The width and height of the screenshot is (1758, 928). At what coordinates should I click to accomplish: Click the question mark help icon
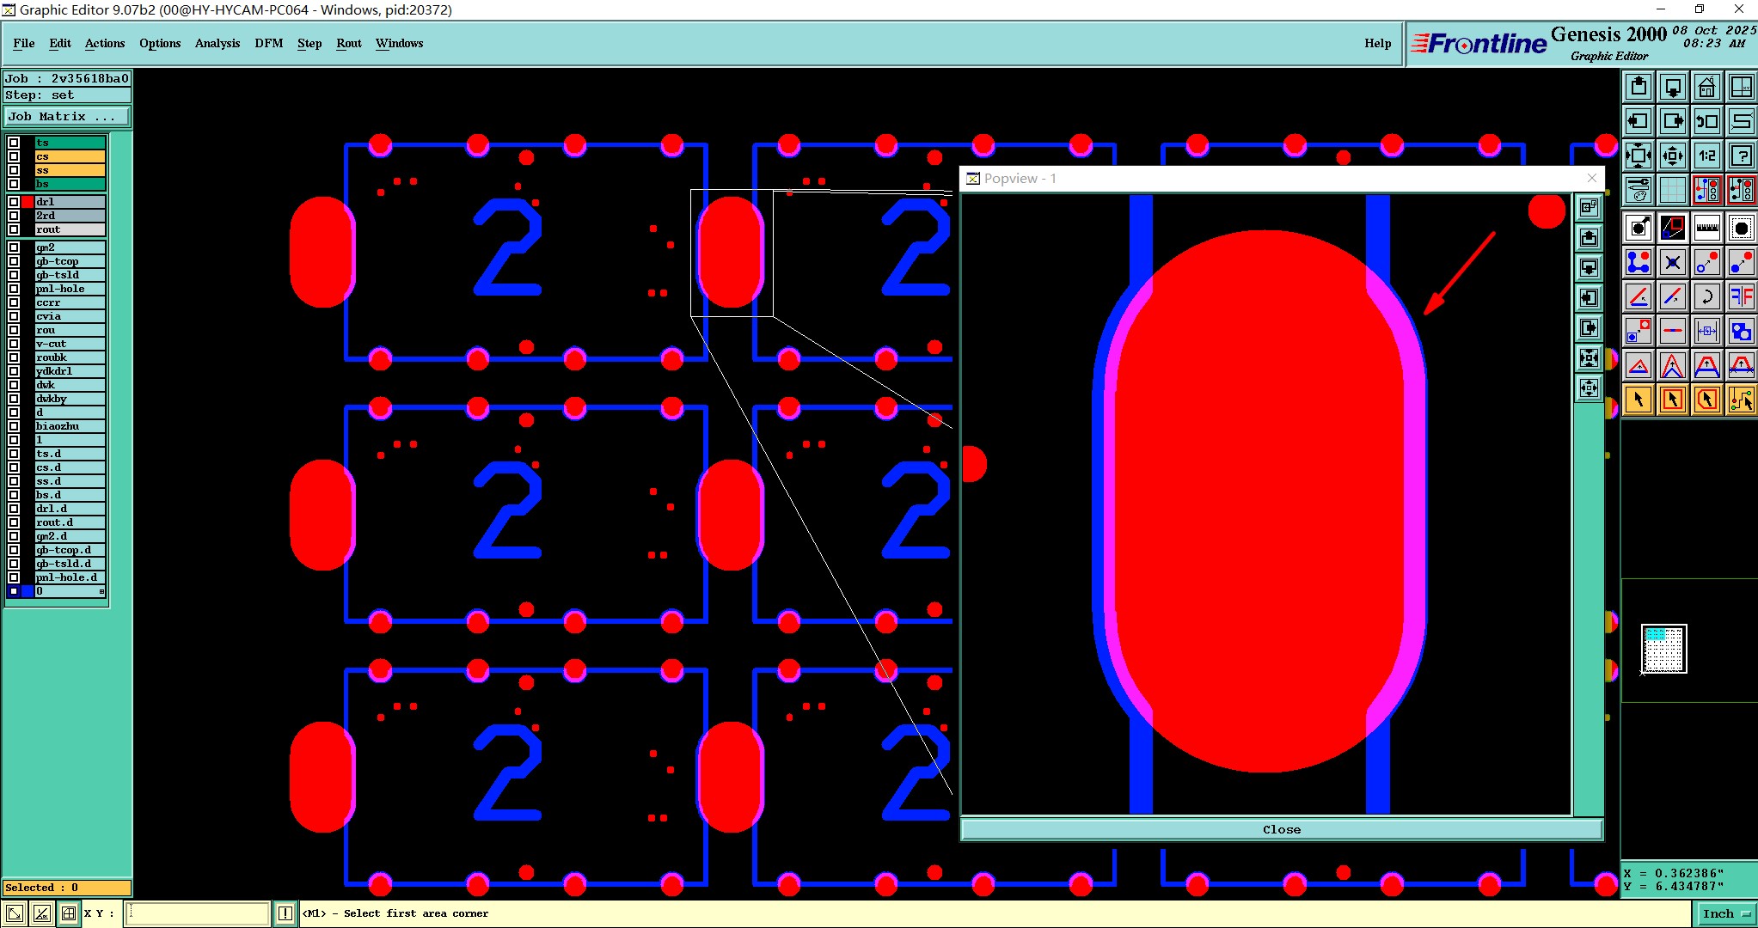click(1741, 156)
